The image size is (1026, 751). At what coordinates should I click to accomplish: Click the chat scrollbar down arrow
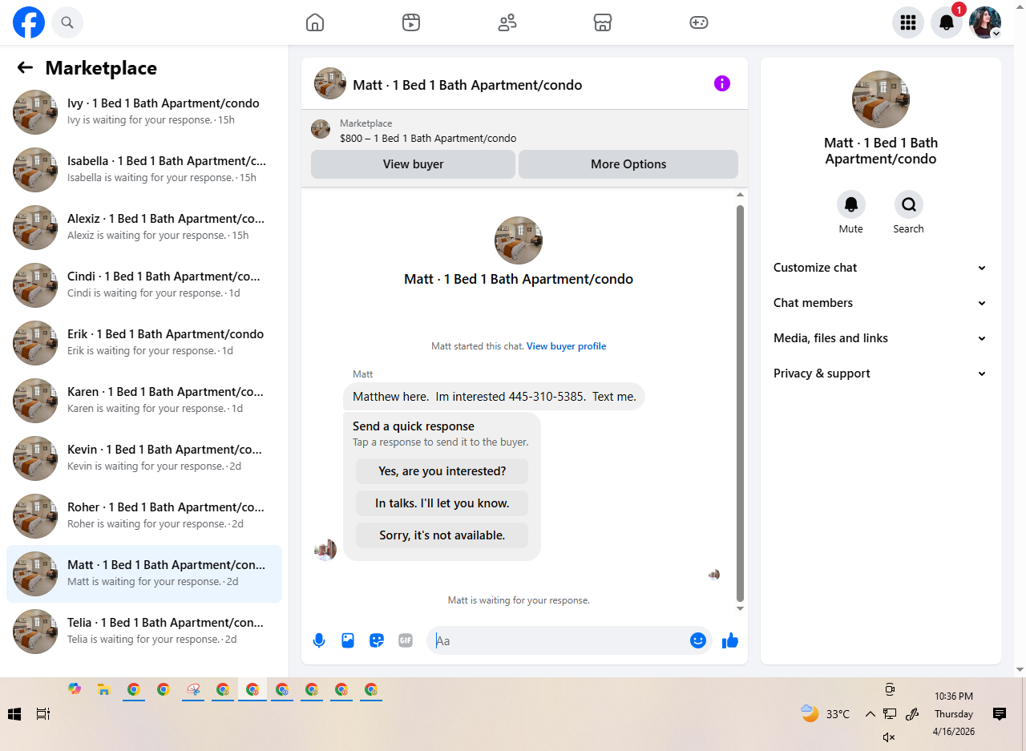(x=741, y=608)
